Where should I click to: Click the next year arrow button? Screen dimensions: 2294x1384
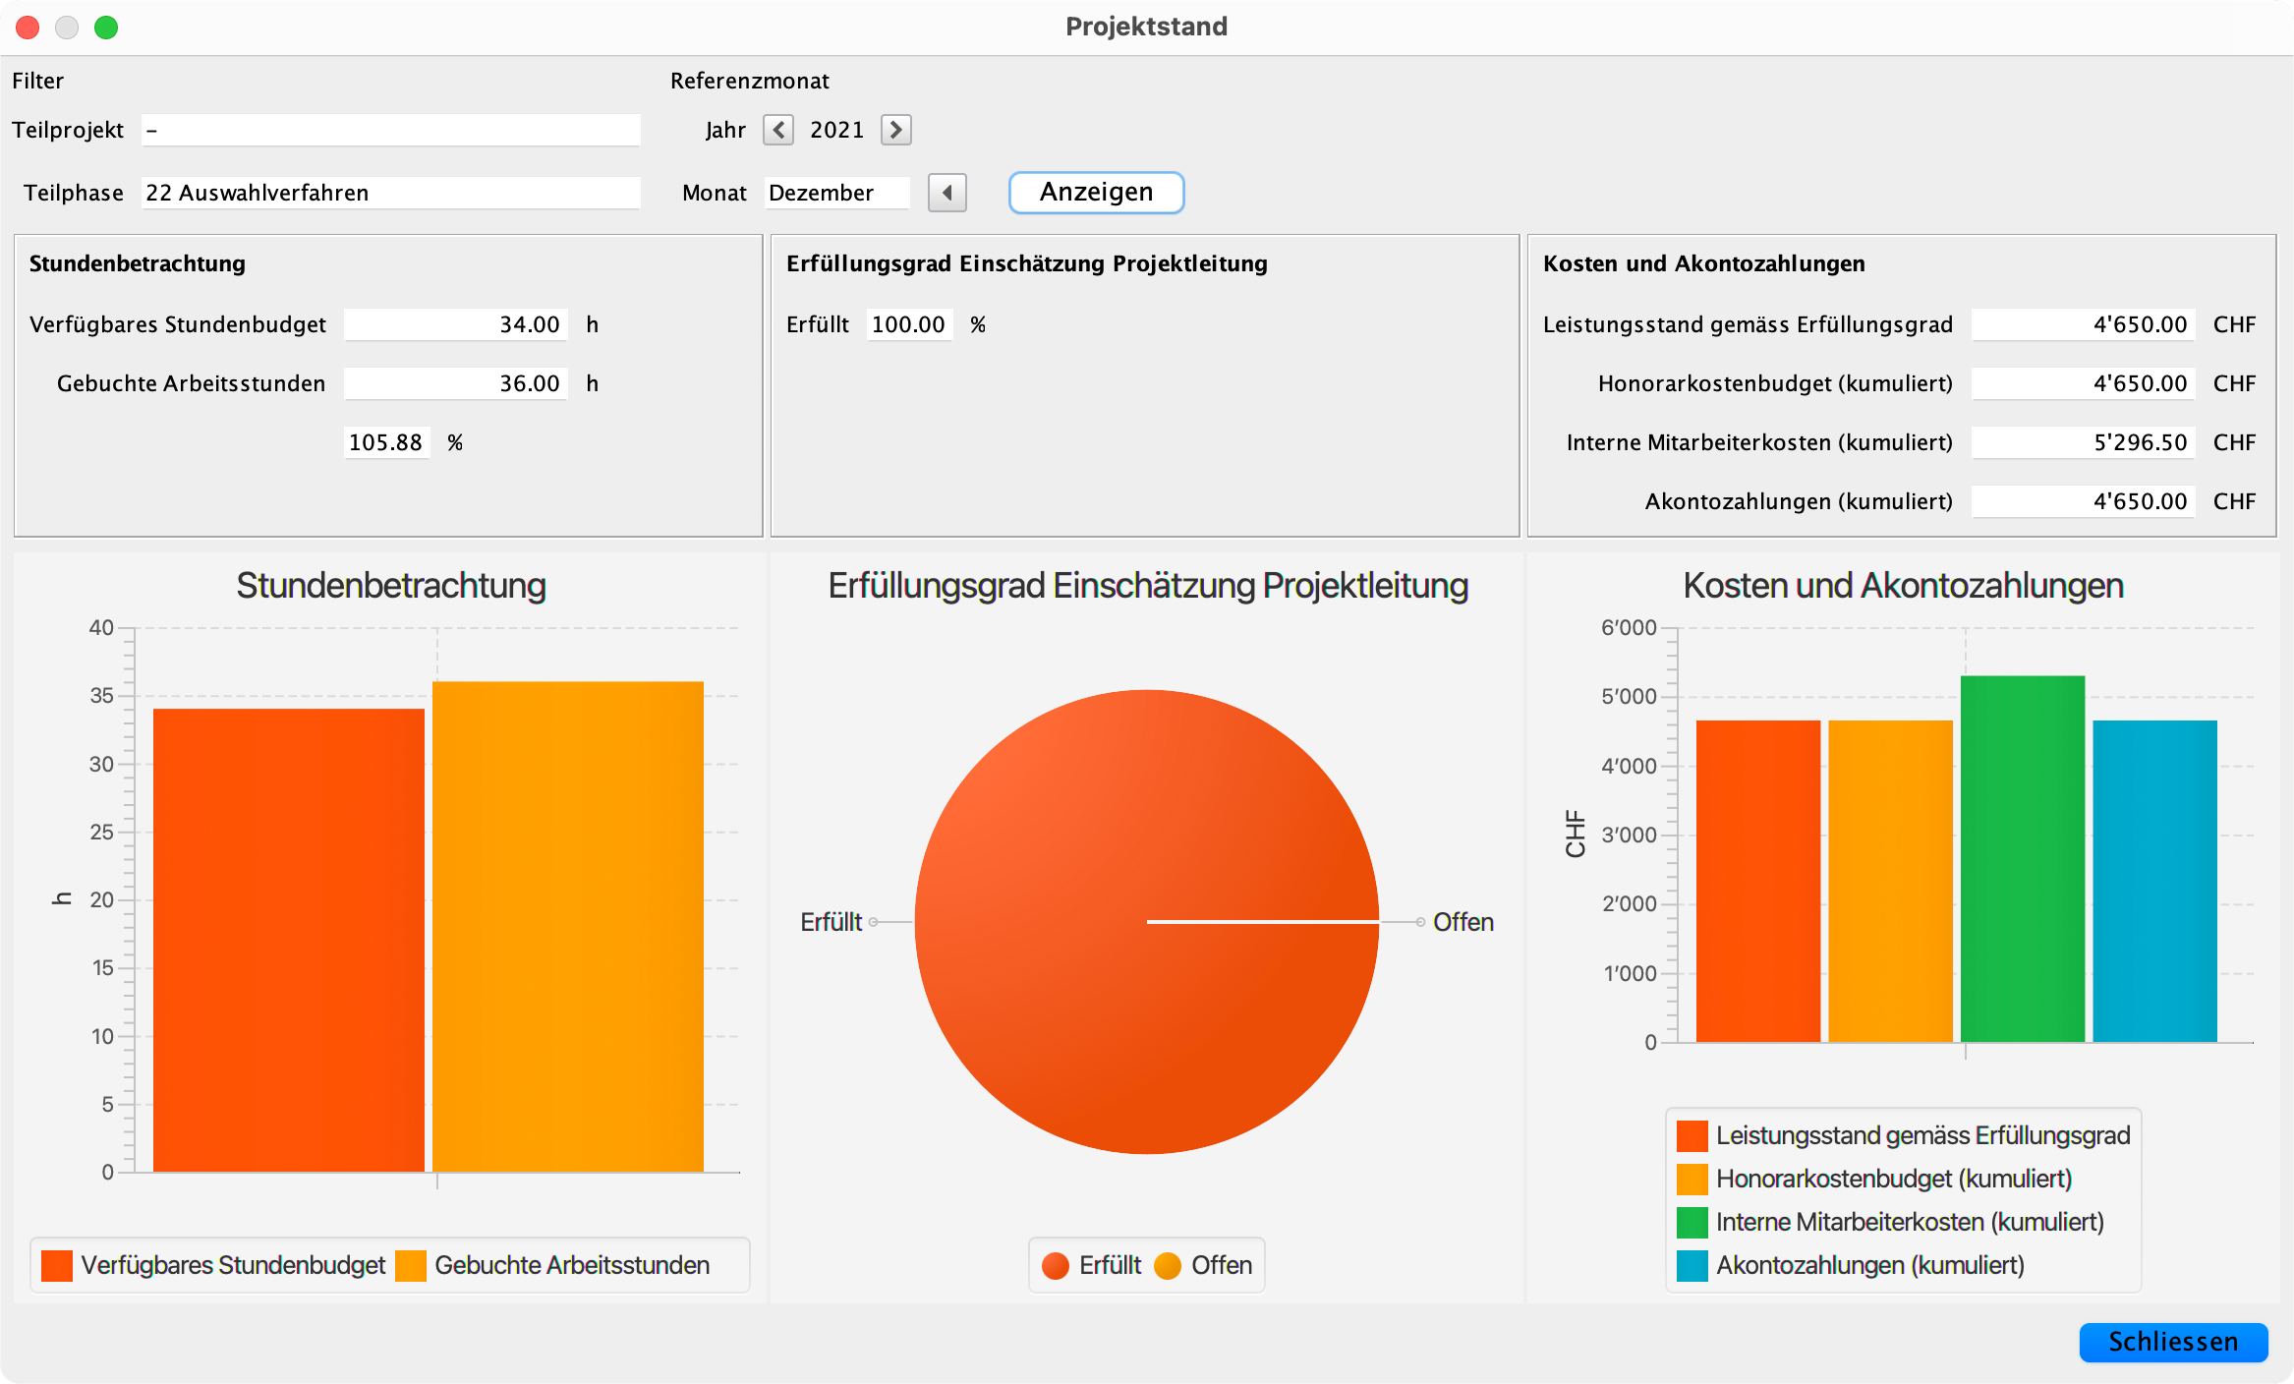[895, 130]
